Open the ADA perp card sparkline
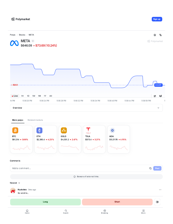The width and height of the screenshot is (173, 224). pos(119,148)
